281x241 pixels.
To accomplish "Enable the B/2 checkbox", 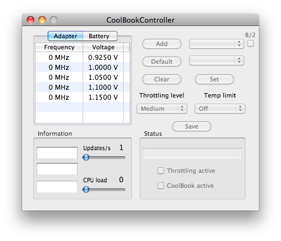I will 251,43.
